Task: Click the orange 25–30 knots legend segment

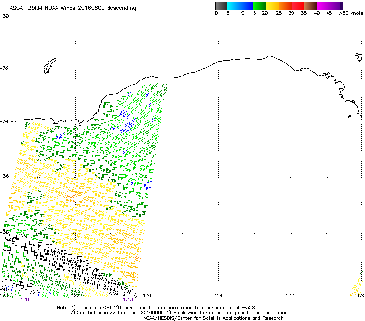Action: 285,6
